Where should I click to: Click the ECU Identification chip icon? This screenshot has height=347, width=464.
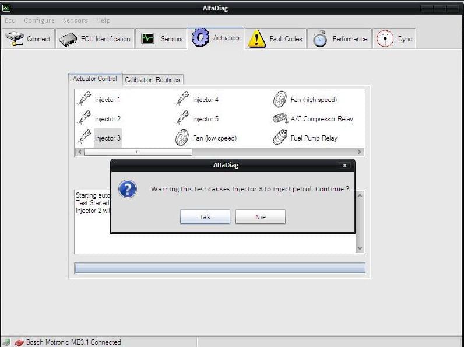[68, 39]
